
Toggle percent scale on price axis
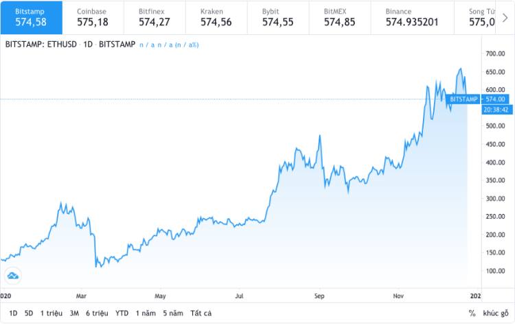472,313
